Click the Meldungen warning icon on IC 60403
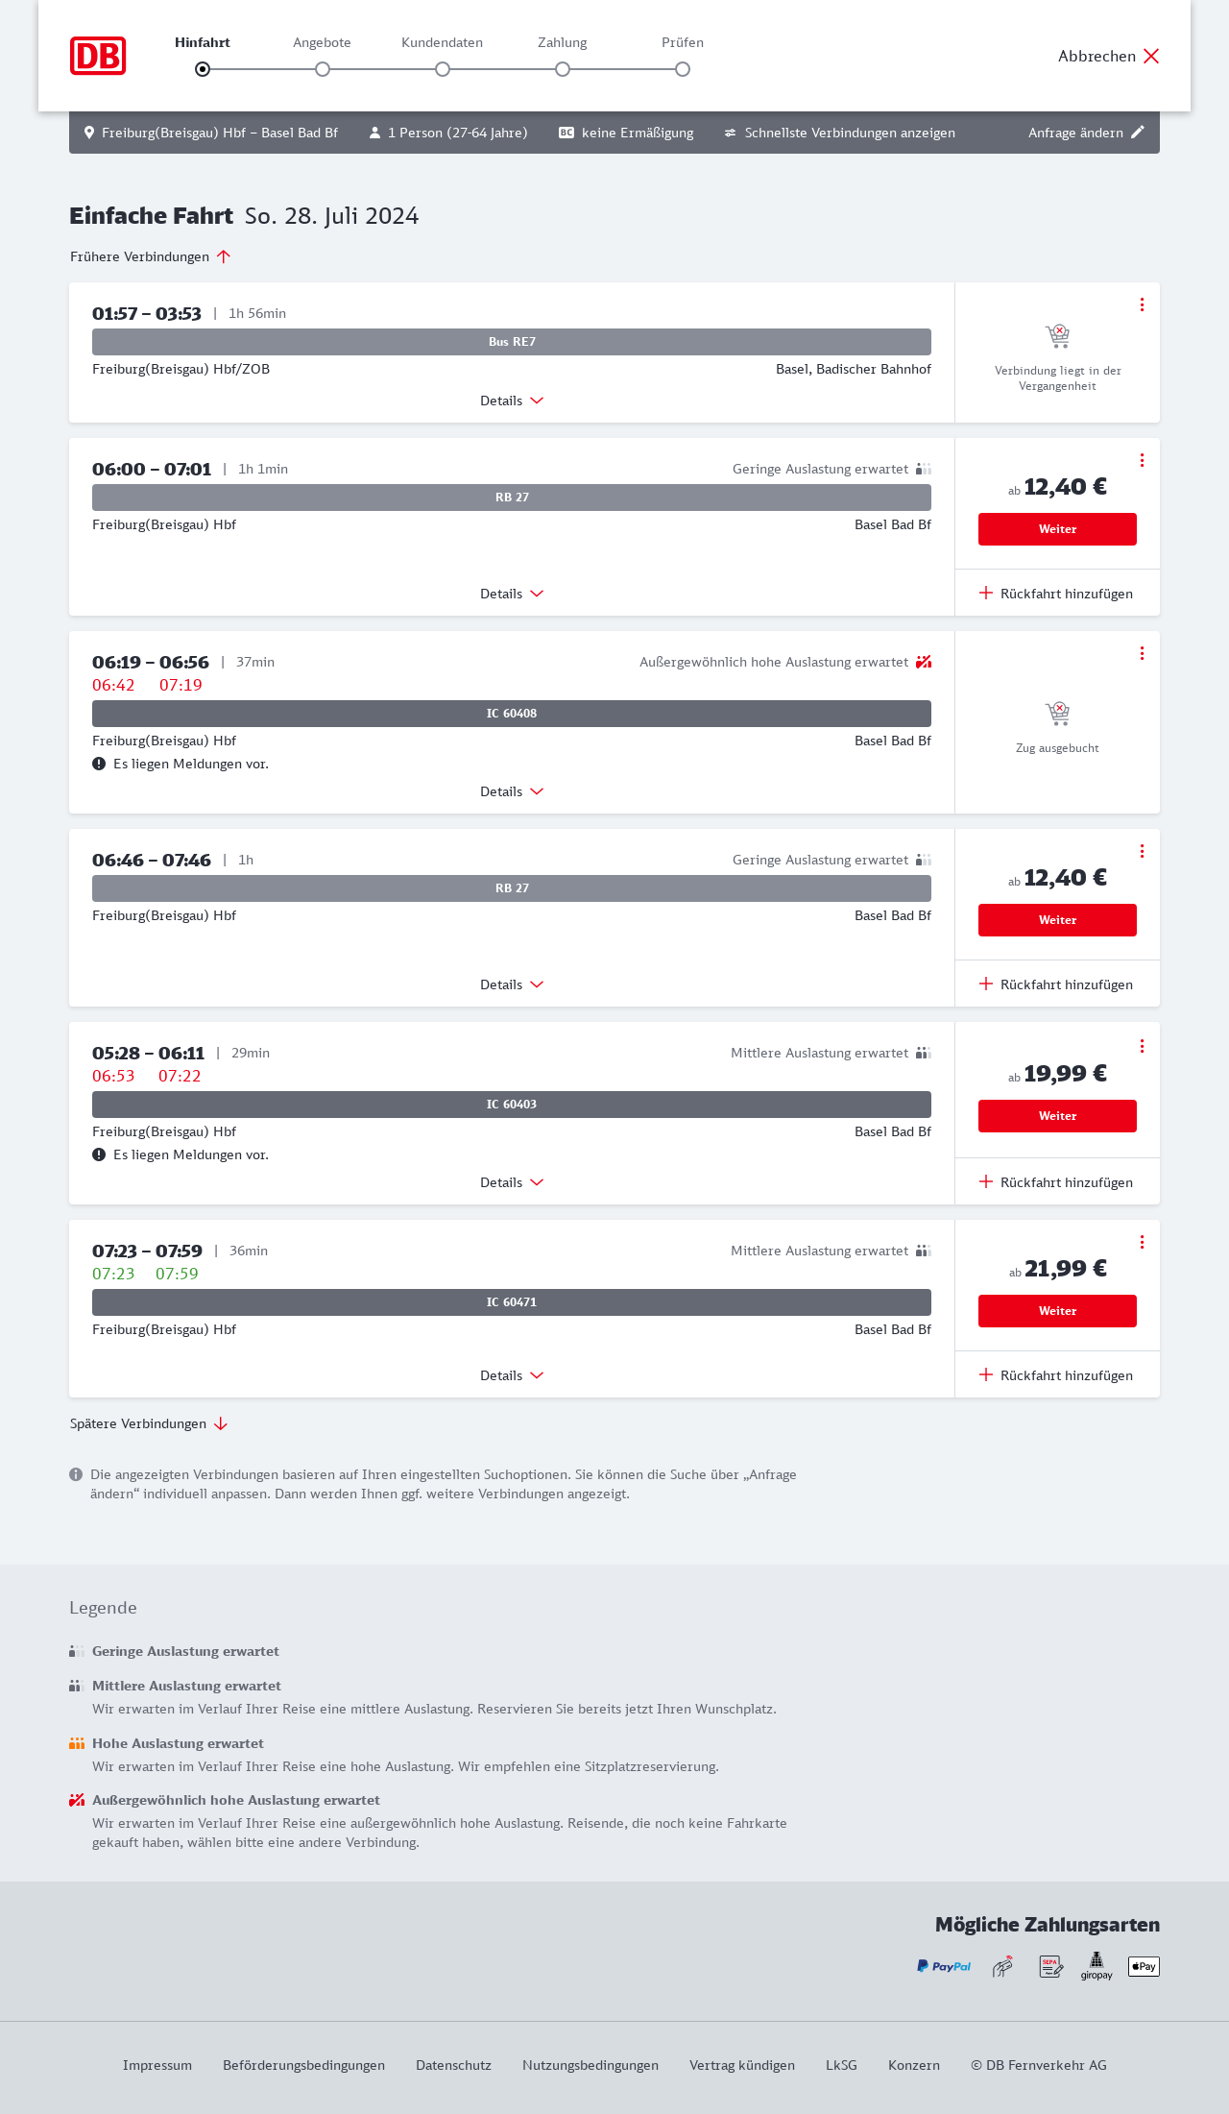The height and width of the screenshot is (2114, 1229). tap(99, 1154)
